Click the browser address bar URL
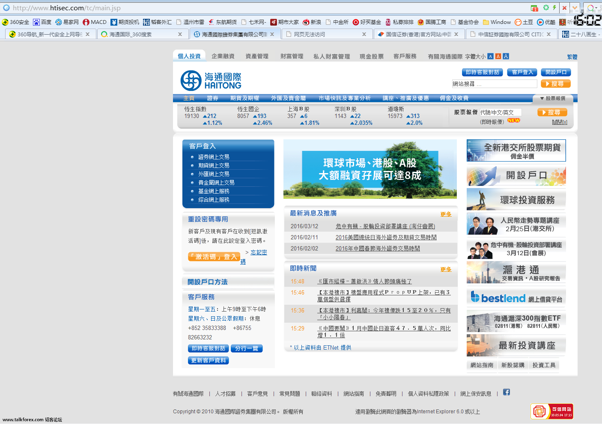This screenshot has width=602, height=424. [67, 8]
